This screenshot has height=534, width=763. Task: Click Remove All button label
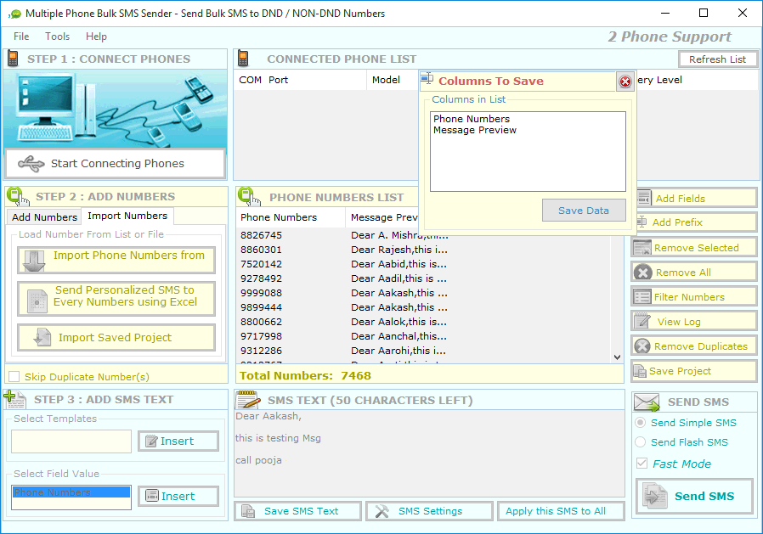(x=683, y=273)
